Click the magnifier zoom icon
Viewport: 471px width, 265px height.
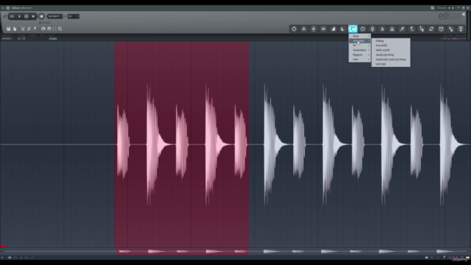pyautogui.click(x=60, y=29)
